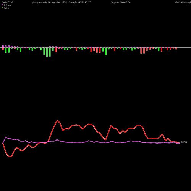This screenshot has height=191, width=191.
Task: Click the price value label beside line end
Action: pyautogui.click(x=184, y=142)
